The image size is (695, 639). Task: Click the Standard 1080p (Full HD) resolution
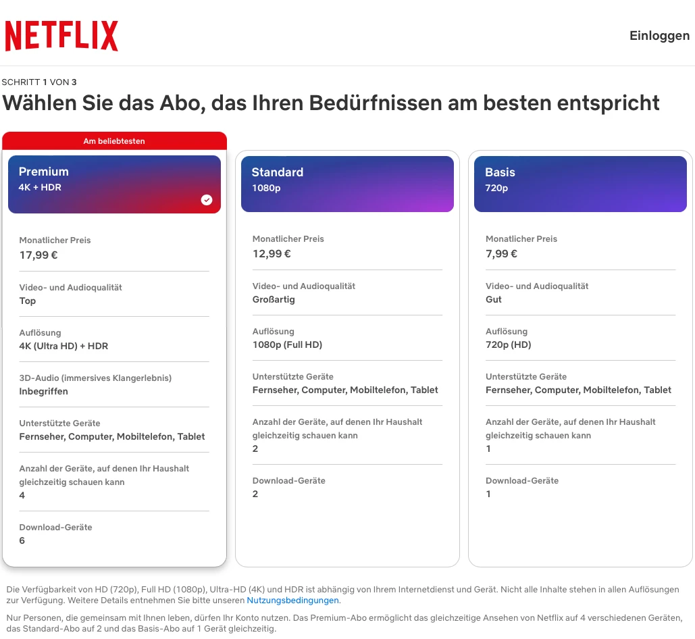(287, 344)
